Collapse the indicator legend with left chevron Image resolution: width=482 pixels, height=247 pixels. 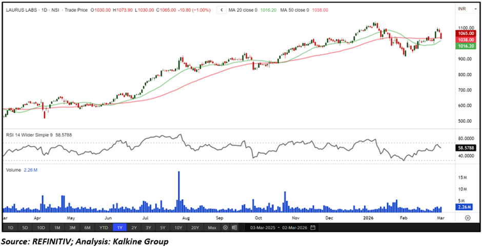[x=220, y=9]
